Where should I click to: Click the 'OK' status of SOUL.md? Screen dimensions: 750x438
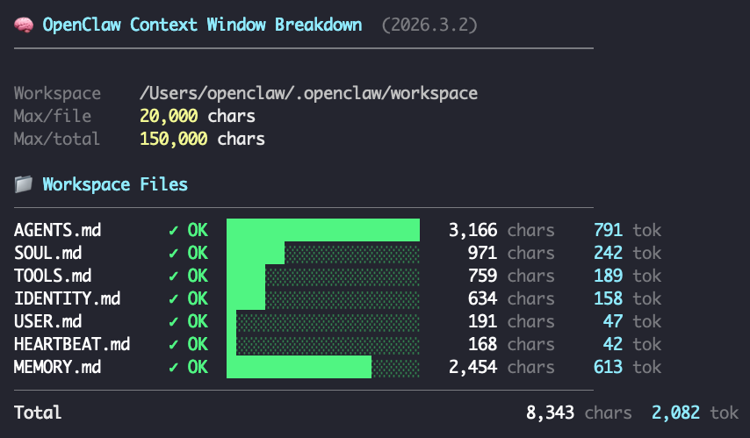[x=198, y=253]
